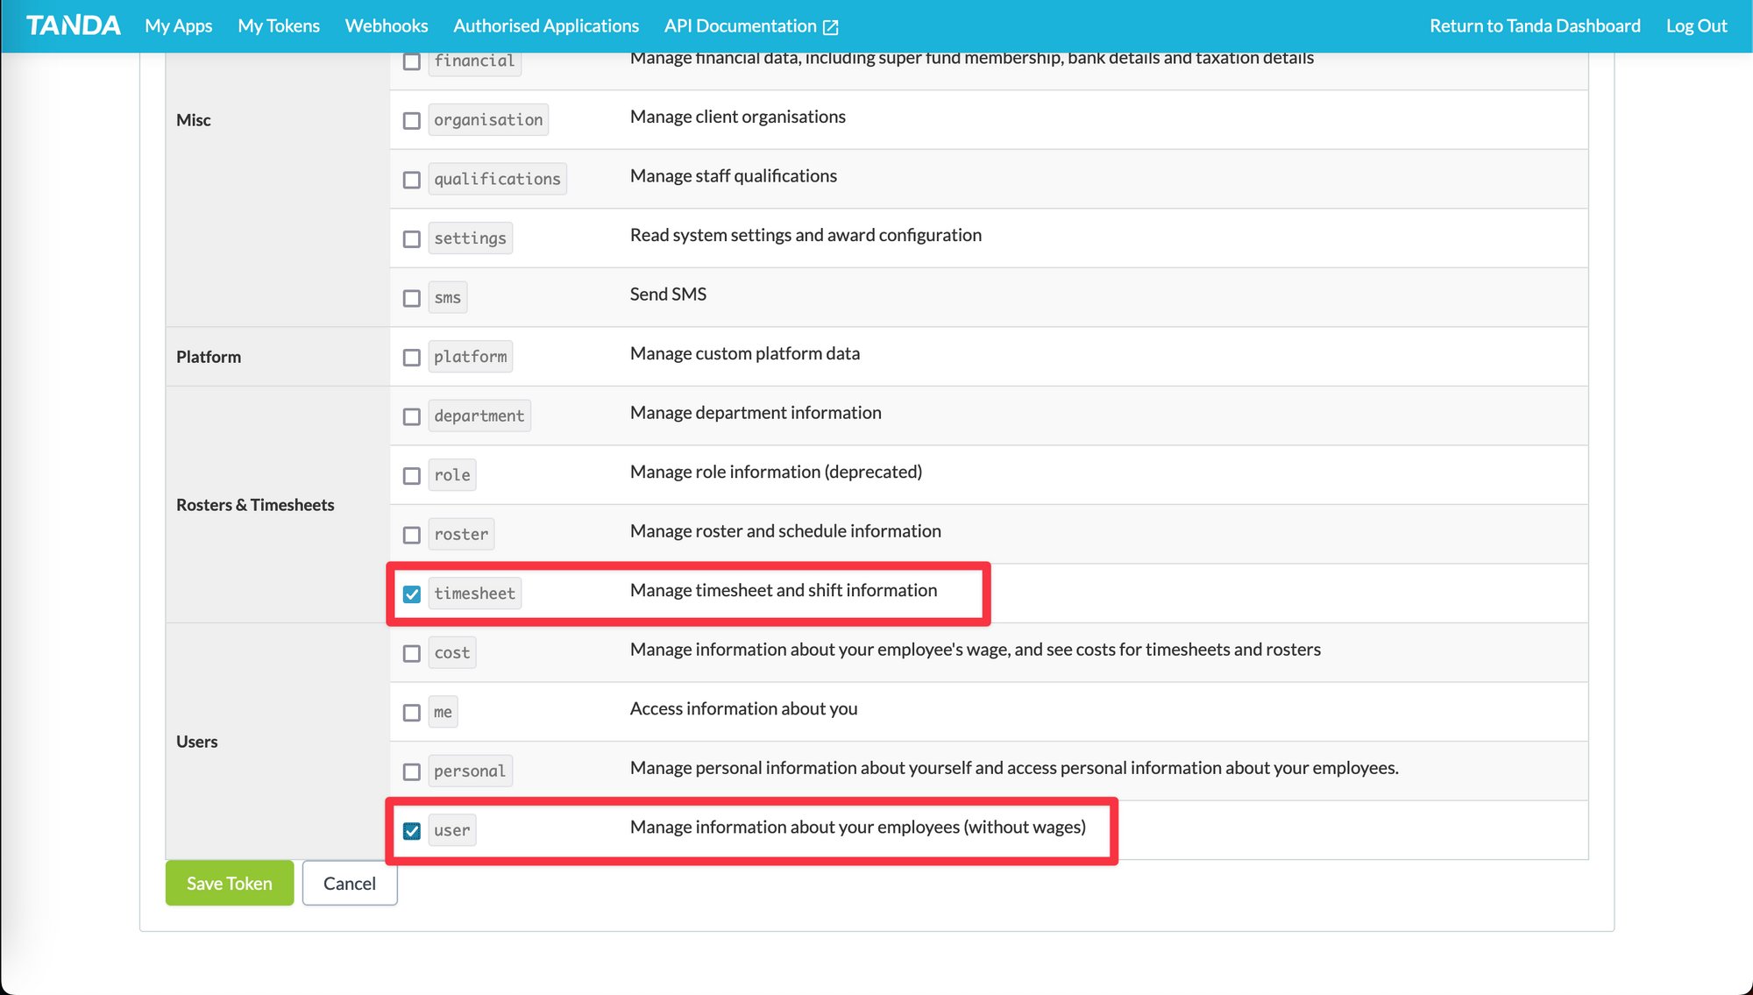Image resolution: width=1753 pixels, height=995 pixels.
Task: Enable the cost scope checkbox
Action: click(x=412, y=653)
